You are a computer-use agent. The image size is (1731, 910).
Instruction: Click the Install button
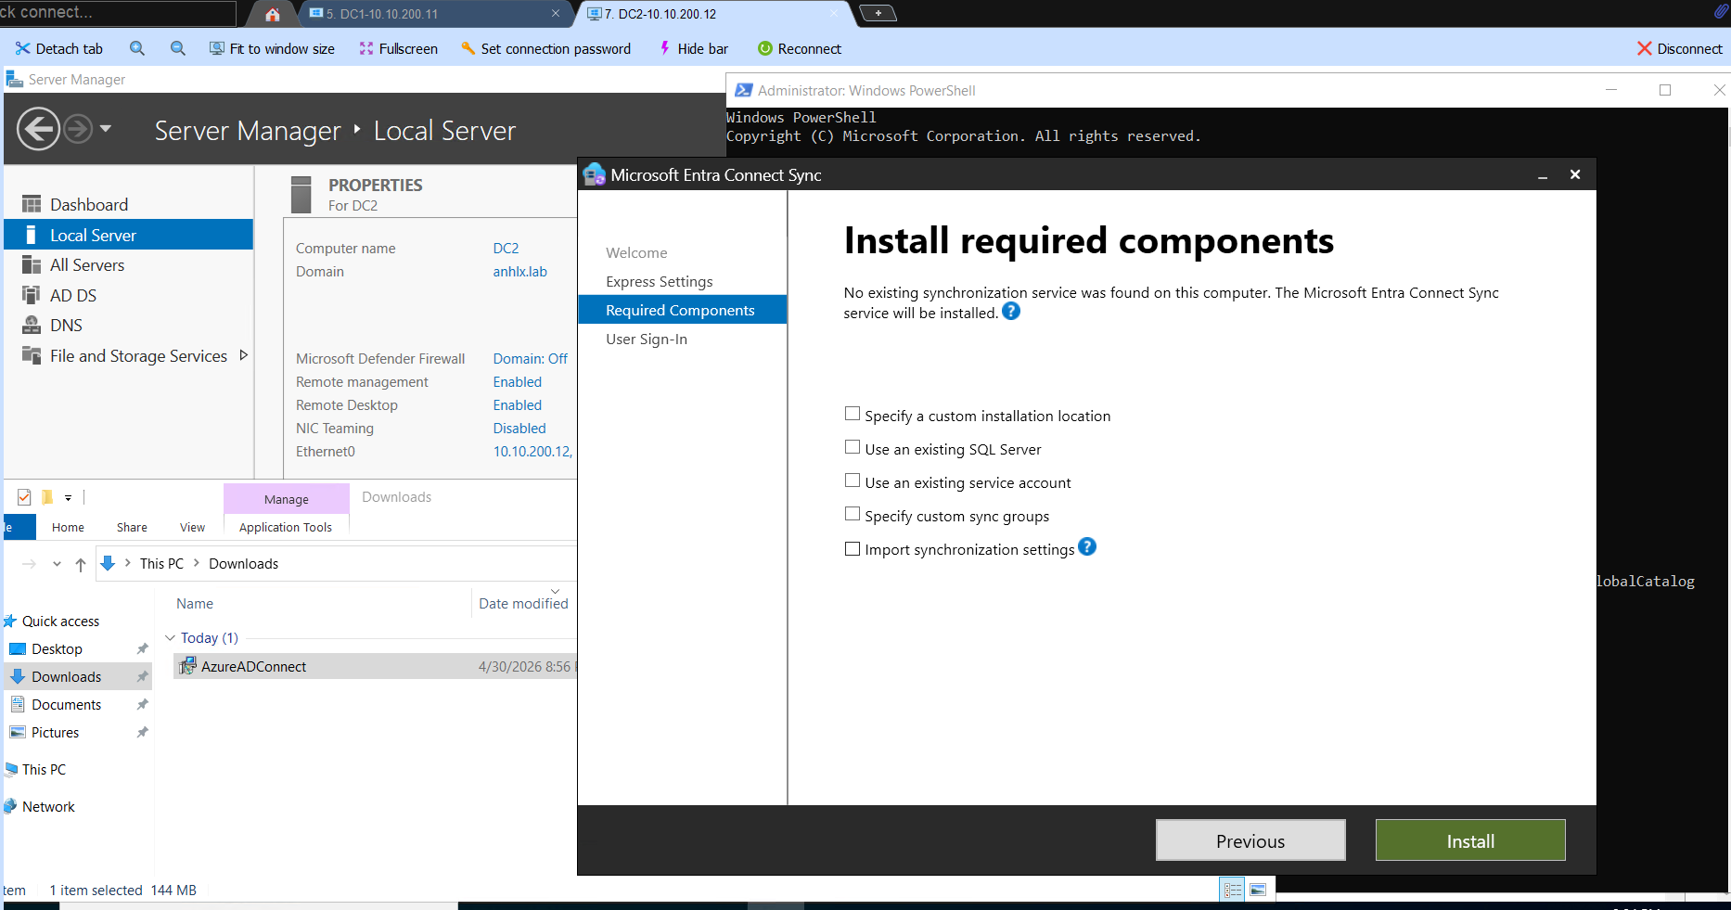pyautogui.click(x=1470, y=840)
